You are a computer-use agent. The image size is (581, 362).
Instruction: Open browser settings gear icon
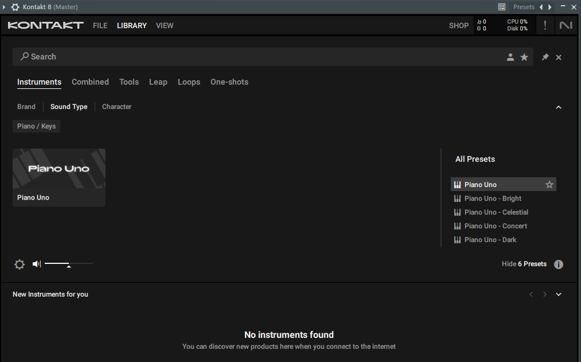[x=20, y=264]
